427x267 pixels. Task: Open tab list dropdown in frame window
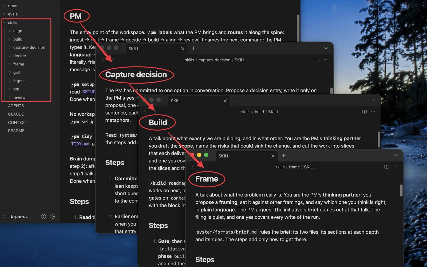[396, 155]
